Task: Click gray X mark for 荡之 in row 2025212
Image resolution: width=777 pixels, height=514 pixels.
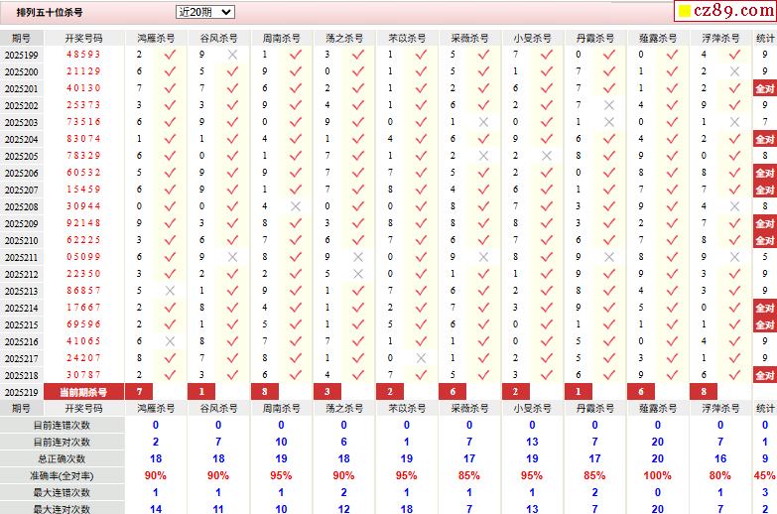Action: (358, 274)
